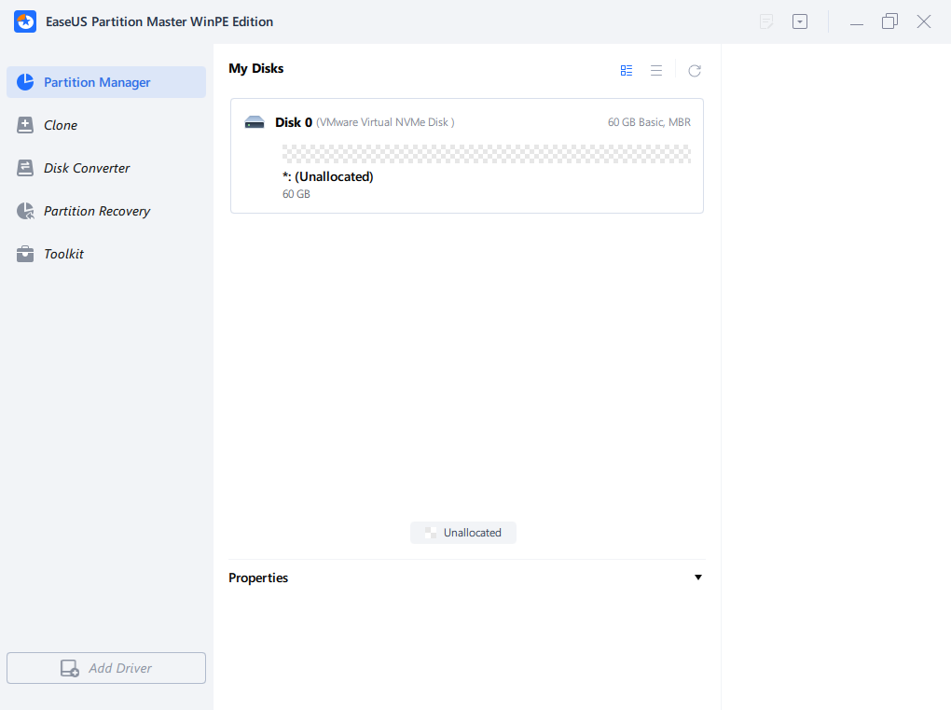
Task: Click the Add Driver button
Action: point(106,668)
